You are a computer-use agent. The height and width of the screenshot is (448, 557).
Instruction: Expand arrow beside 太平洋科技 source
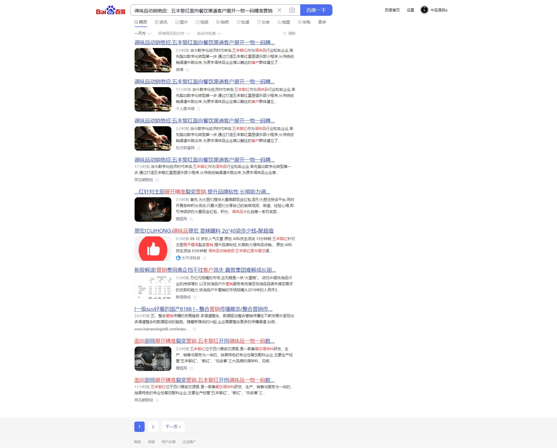coord(204,258)
